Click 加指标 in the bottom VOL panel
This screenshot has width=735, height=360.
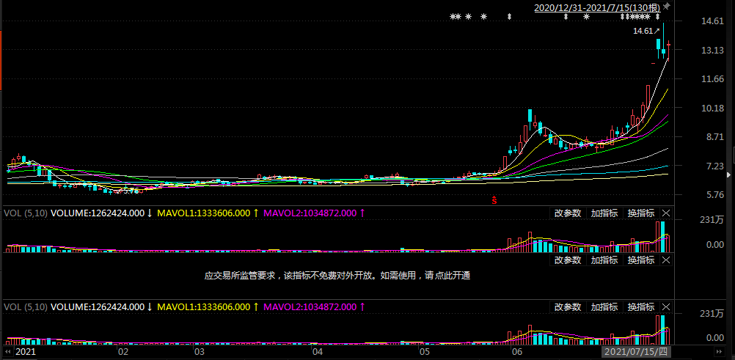(604, 307)
